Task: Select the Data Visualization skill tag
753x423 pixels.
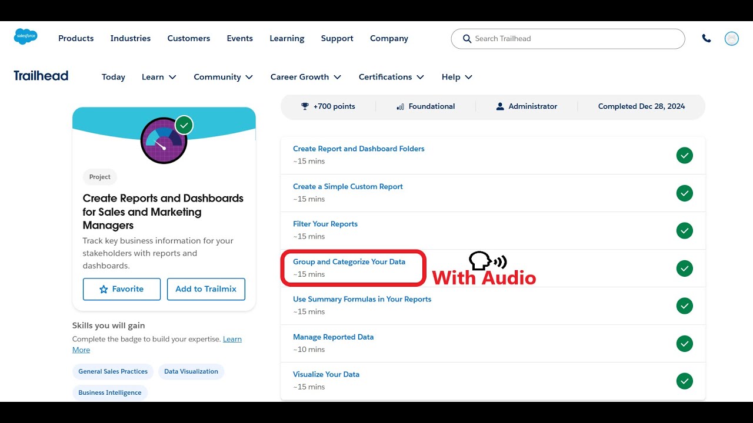Action: pyautogui.click(x=191, y=371)
